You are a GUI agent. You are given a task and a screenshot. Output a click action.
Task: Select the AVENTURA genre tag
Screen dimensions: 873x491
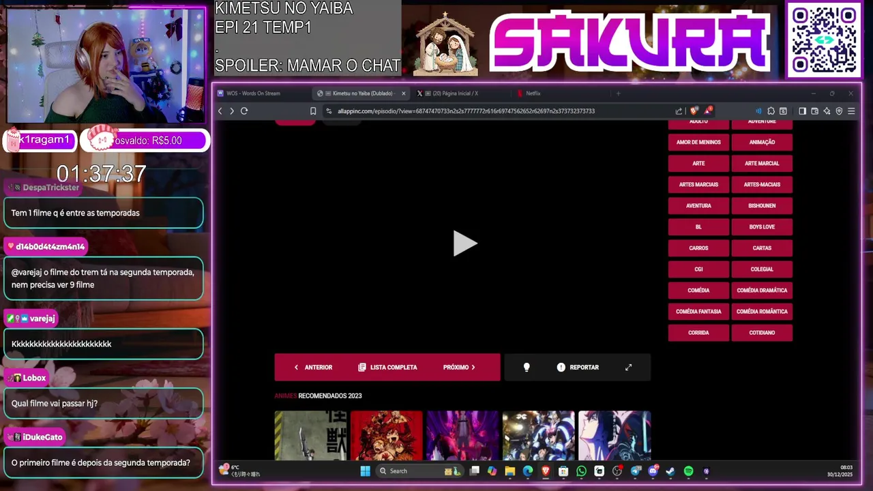(698, 206)
